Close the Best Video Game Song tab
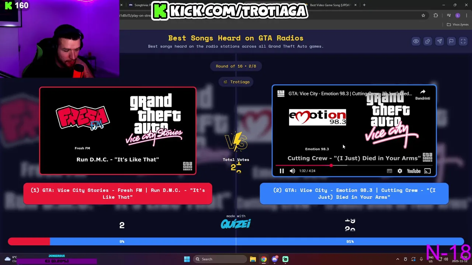 click(x=355, y=5)
